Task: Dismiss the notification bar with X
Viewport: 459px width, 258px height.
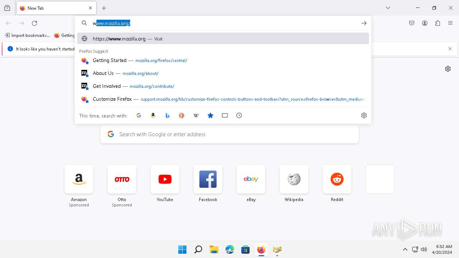Action: (x=450, y=49)
